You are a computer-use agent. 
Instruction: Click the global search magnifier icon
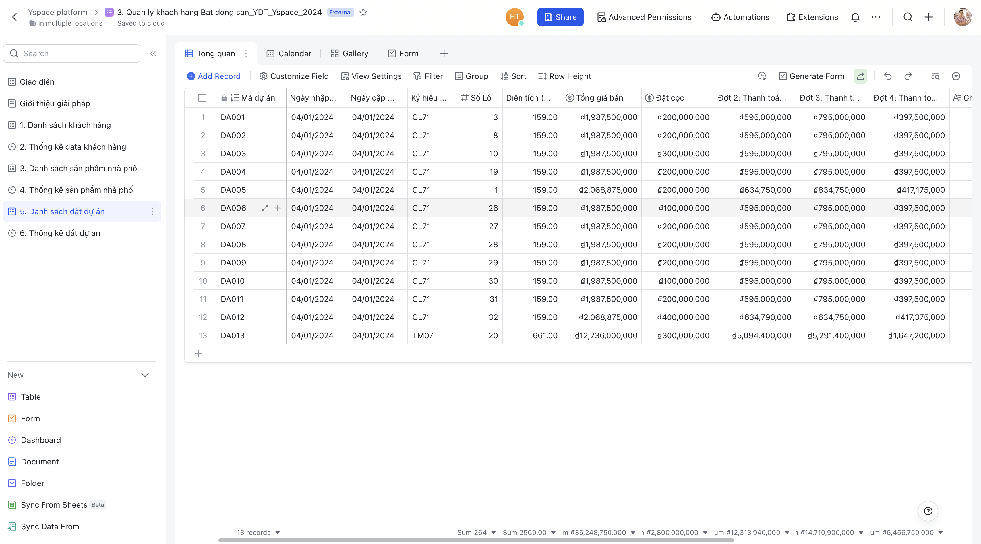(908, 17)
